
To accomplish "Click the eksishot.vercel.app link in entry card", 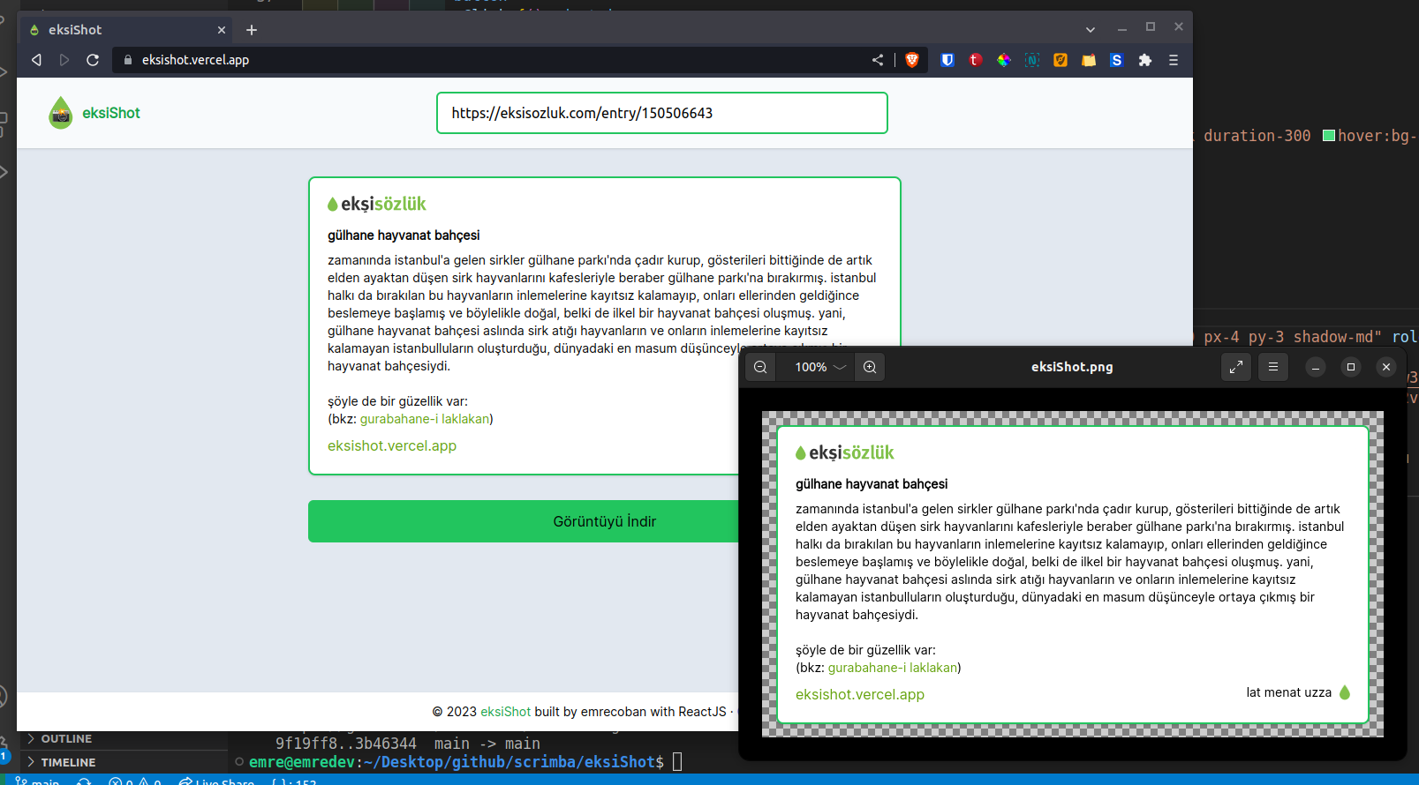I will [392, 445].
